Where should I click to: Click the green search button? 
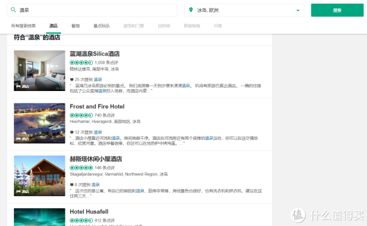coord(337,10)
